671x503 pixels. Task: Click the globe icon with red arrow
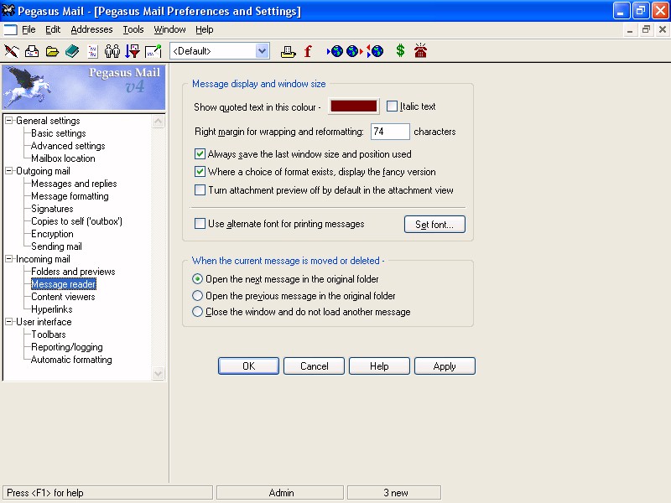point(355,51)
